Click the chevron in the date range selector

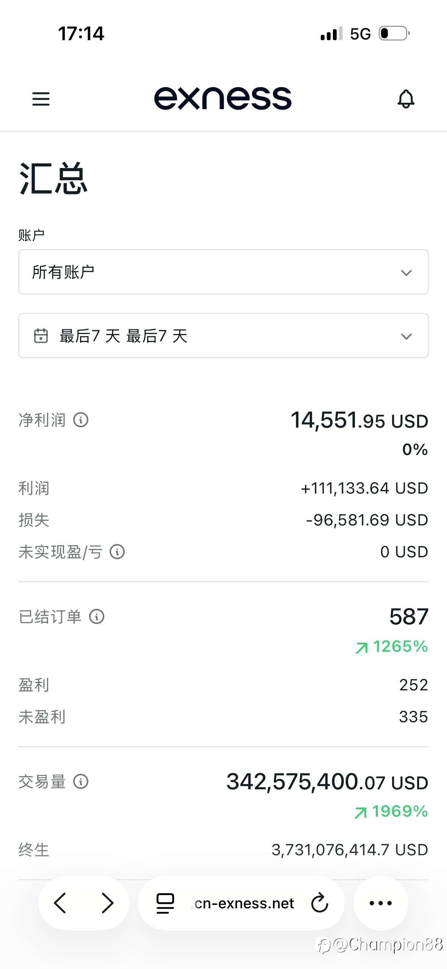pyautogui.click(x=406, y=336)
